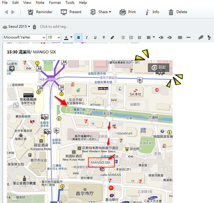
Task: Insert a bulleted list
Action: 123,37
